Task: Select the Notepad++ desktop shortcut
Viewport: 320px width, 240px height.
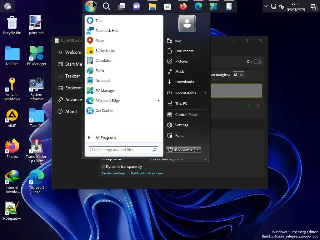Action: click(x=12, y=211)
